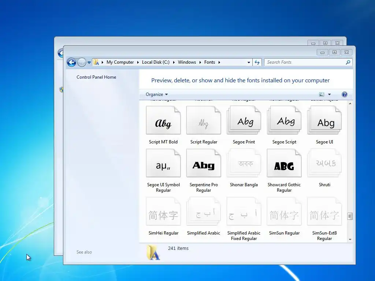Open the recent pages dropdown arrow
This screenshot has height=281, width=375.
coord(89,62)
